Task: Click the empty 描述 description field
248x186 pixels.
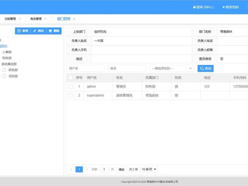Action: 142,59
